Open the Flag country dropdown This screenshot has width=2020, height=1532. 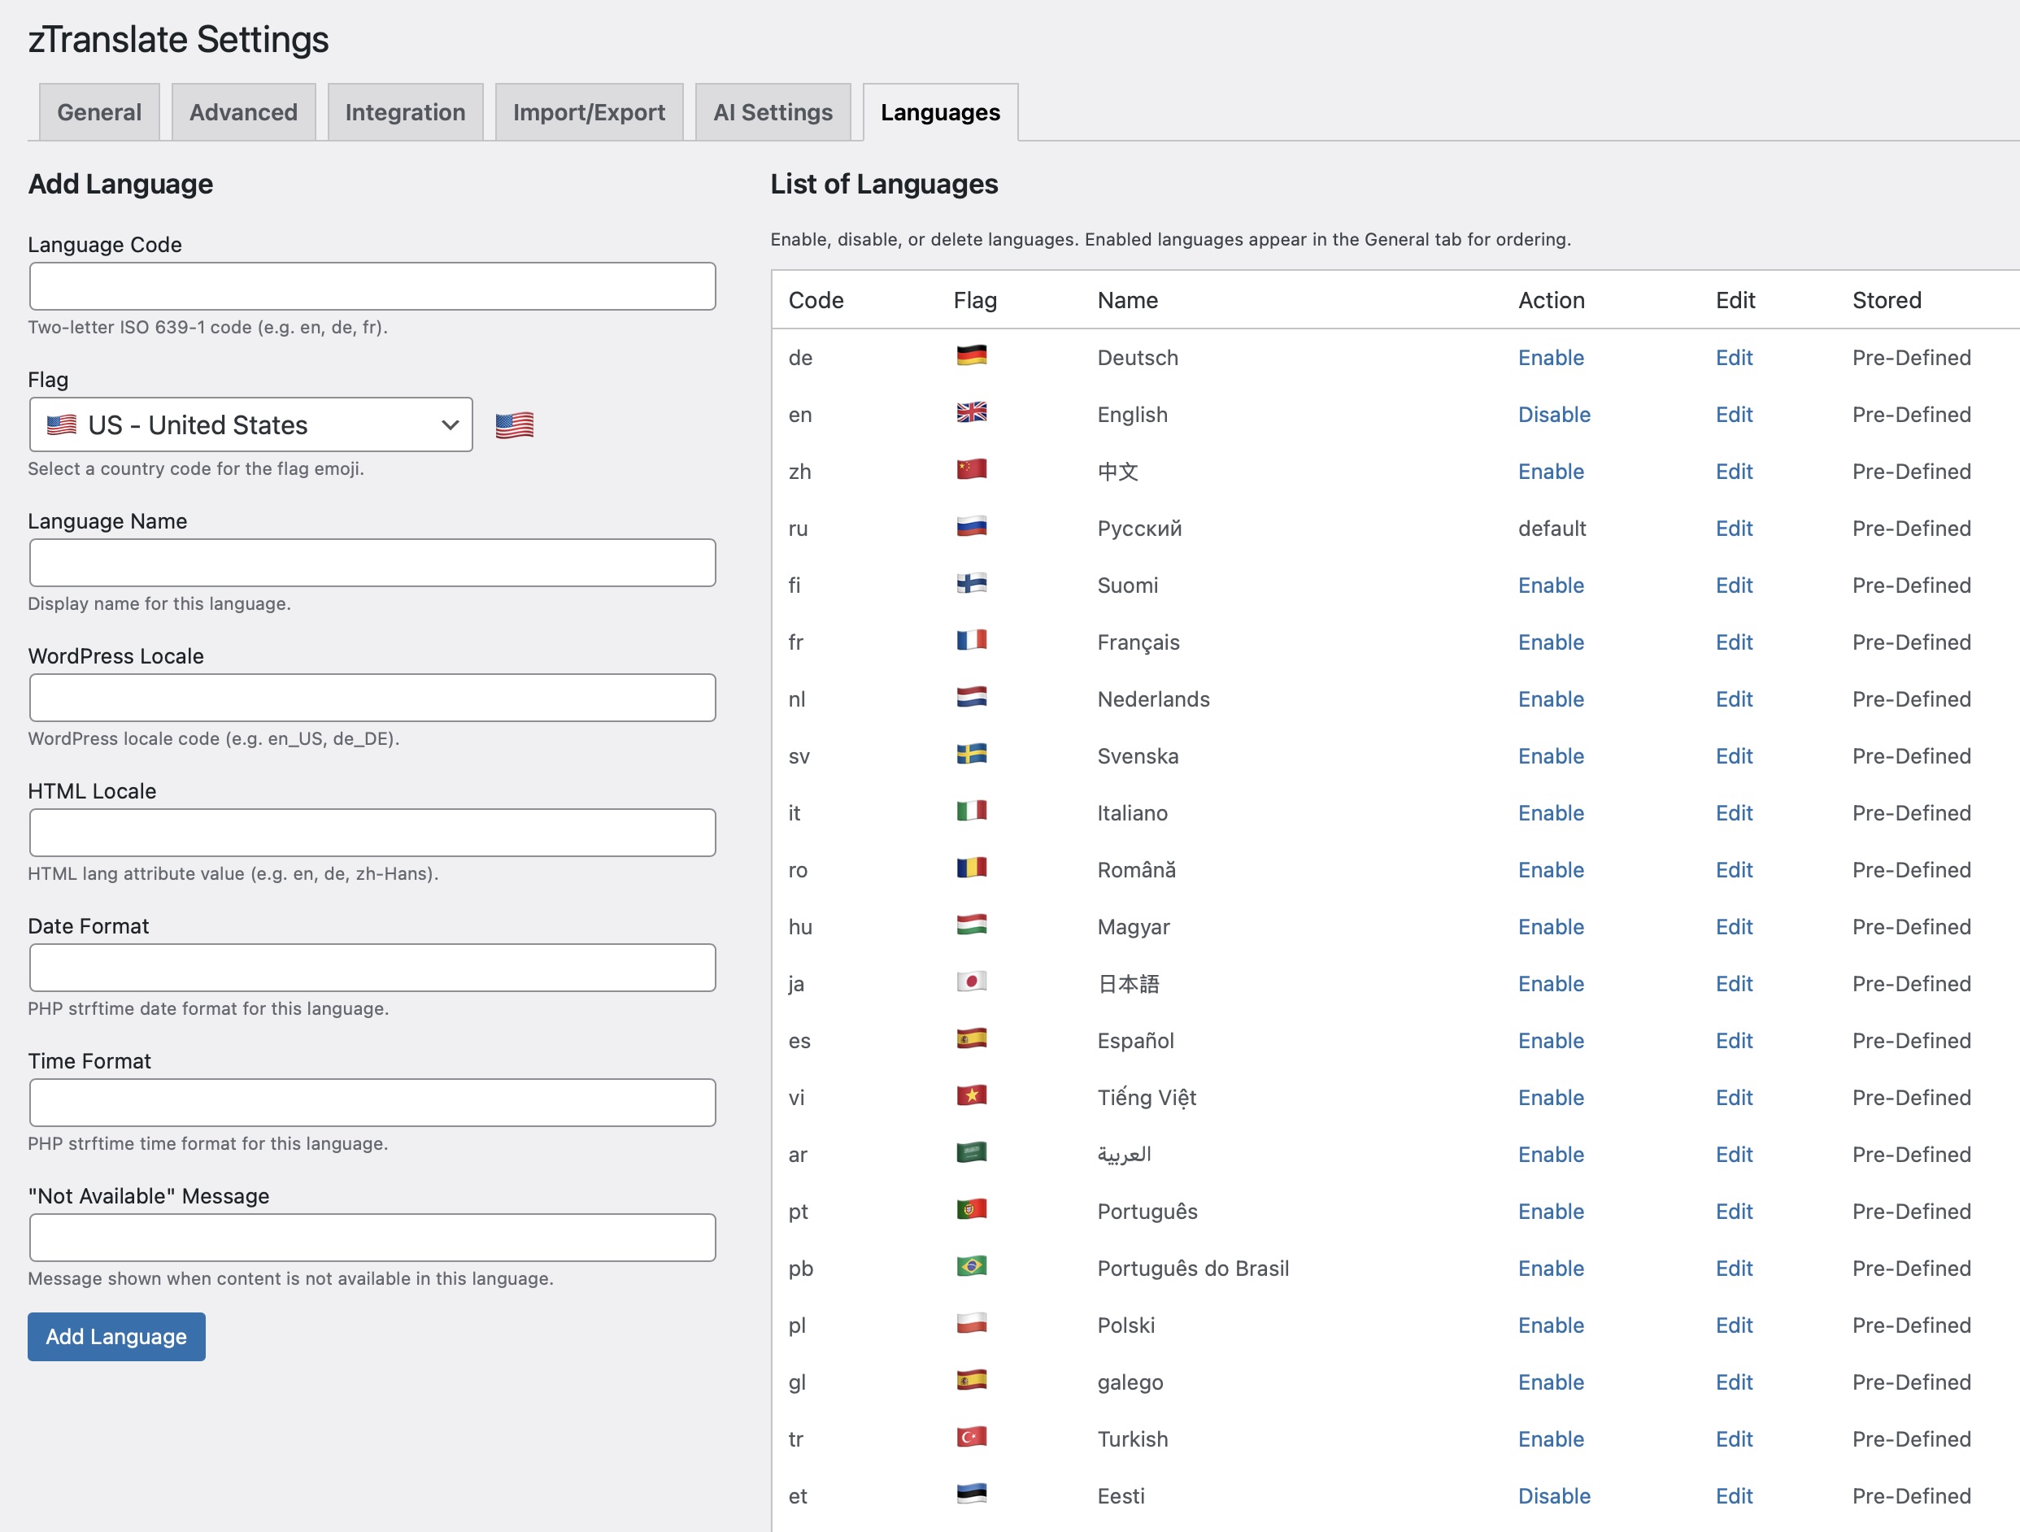coord(251,424)
